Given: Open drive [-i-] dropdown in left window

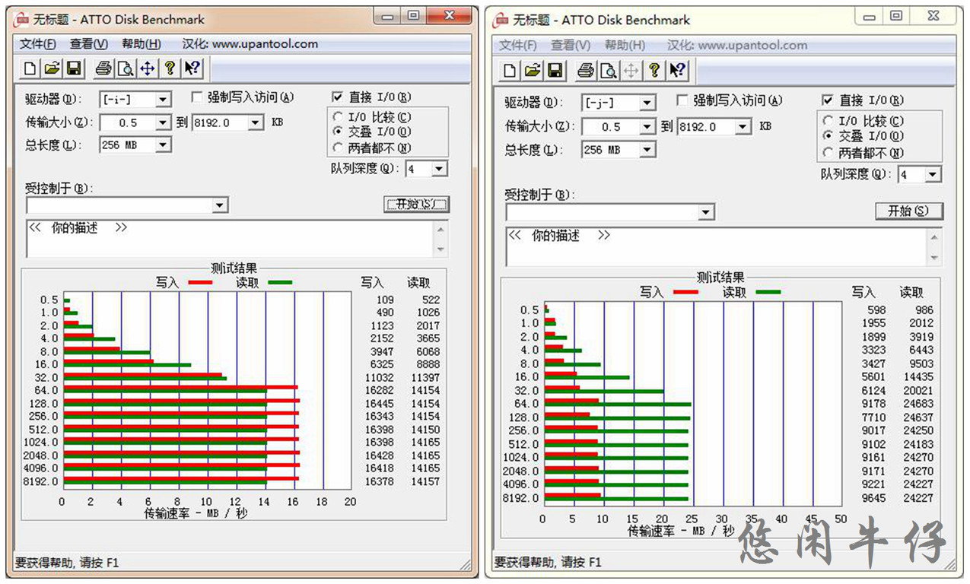Looking at the screenshot, I should pos(163,100).
